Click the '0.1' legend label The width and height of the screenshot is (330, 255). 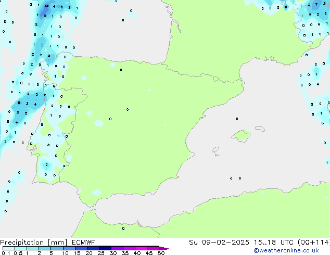pos(6,253)
